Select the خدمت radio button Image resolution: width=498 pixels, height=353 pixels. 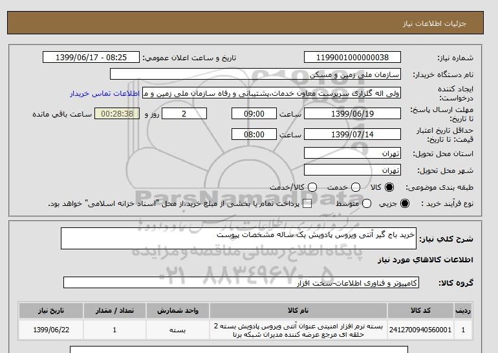coord(356,187)
